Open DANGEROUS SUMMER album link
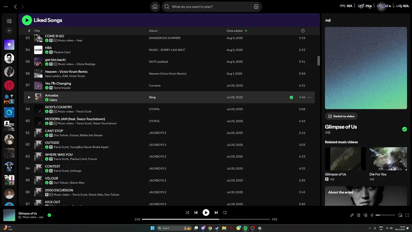 tap(164, 38)
